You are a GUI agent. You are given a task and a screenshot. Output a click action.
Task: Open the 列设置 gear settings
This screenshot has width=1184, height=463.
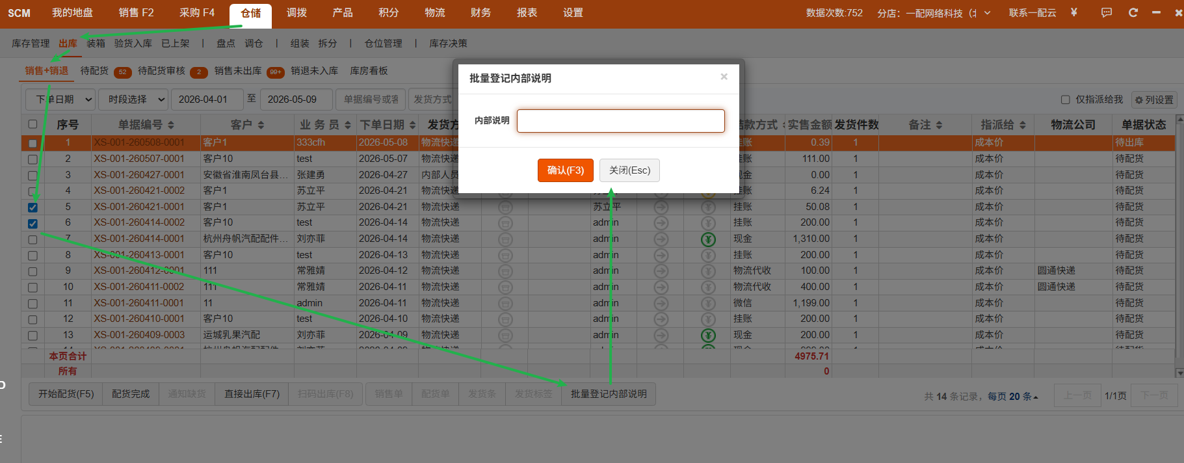click(1154, 99)
